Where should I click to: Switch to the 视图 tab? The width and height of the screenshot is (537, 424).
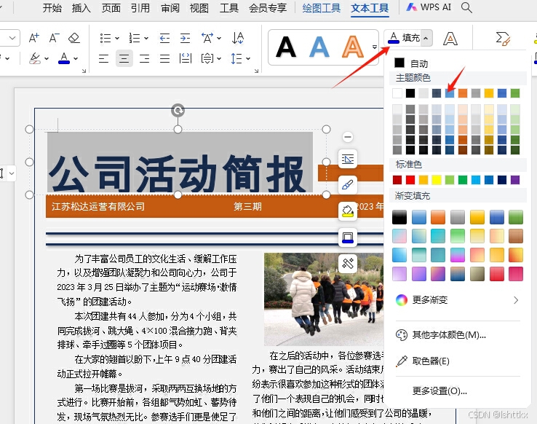click(x=199, y=7)
